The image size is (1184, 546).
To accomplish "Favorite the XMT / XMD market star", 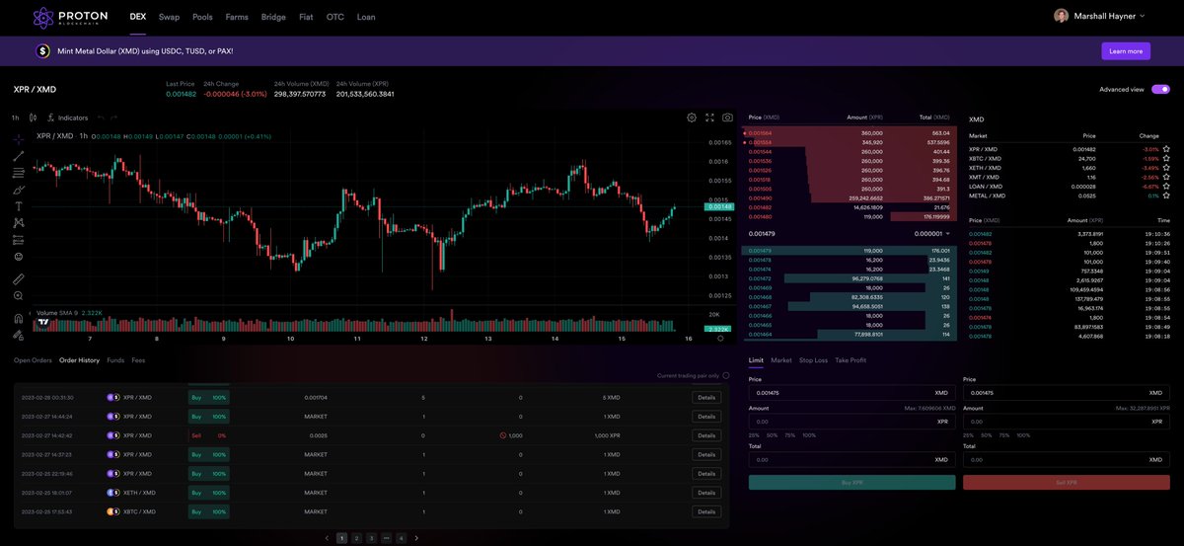I will tap(1166, 177).
